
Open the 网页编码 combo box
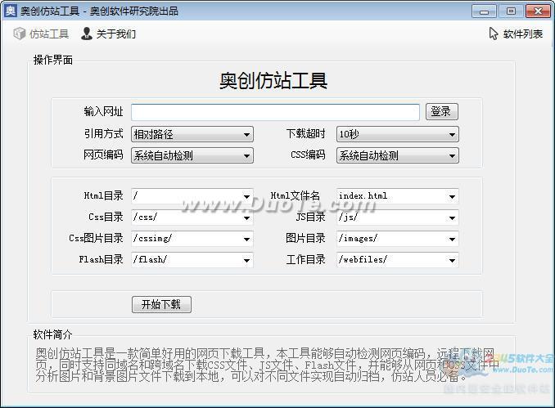(192, 155)
